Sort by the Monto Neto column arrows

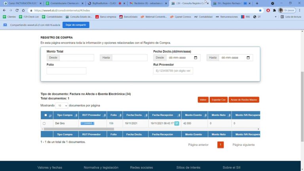click(x=229, y=115)
